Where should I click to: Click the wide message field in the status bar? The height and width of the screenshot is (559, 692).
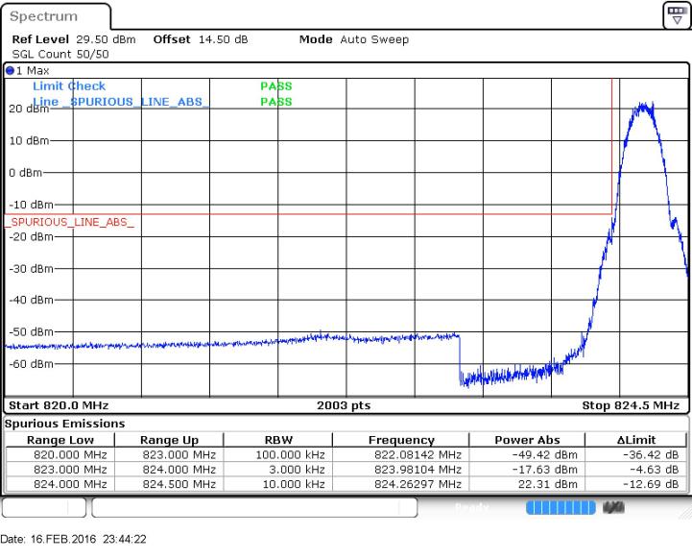pyautogui.click(x=254, y=507)
